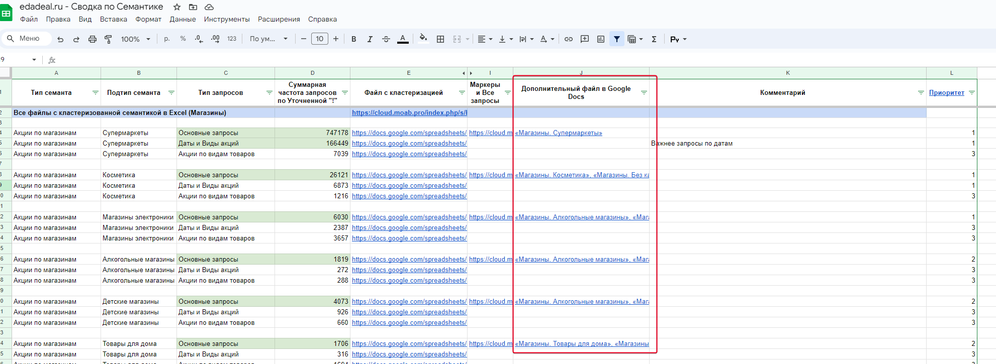Open the borders tool
996x364 pixels.
click(440, 39)
